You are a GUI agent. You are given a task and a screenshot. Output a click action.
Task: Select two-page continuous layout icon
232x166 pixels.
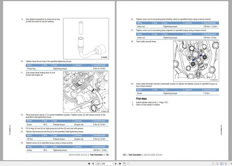[226, 164]
